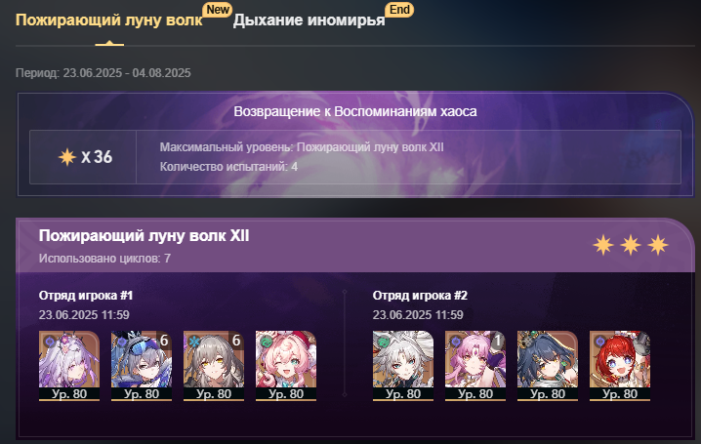Click the Отряд игрока #2 label
The width and height of the screenshot is (701, 444).
(x=420, y=296)
